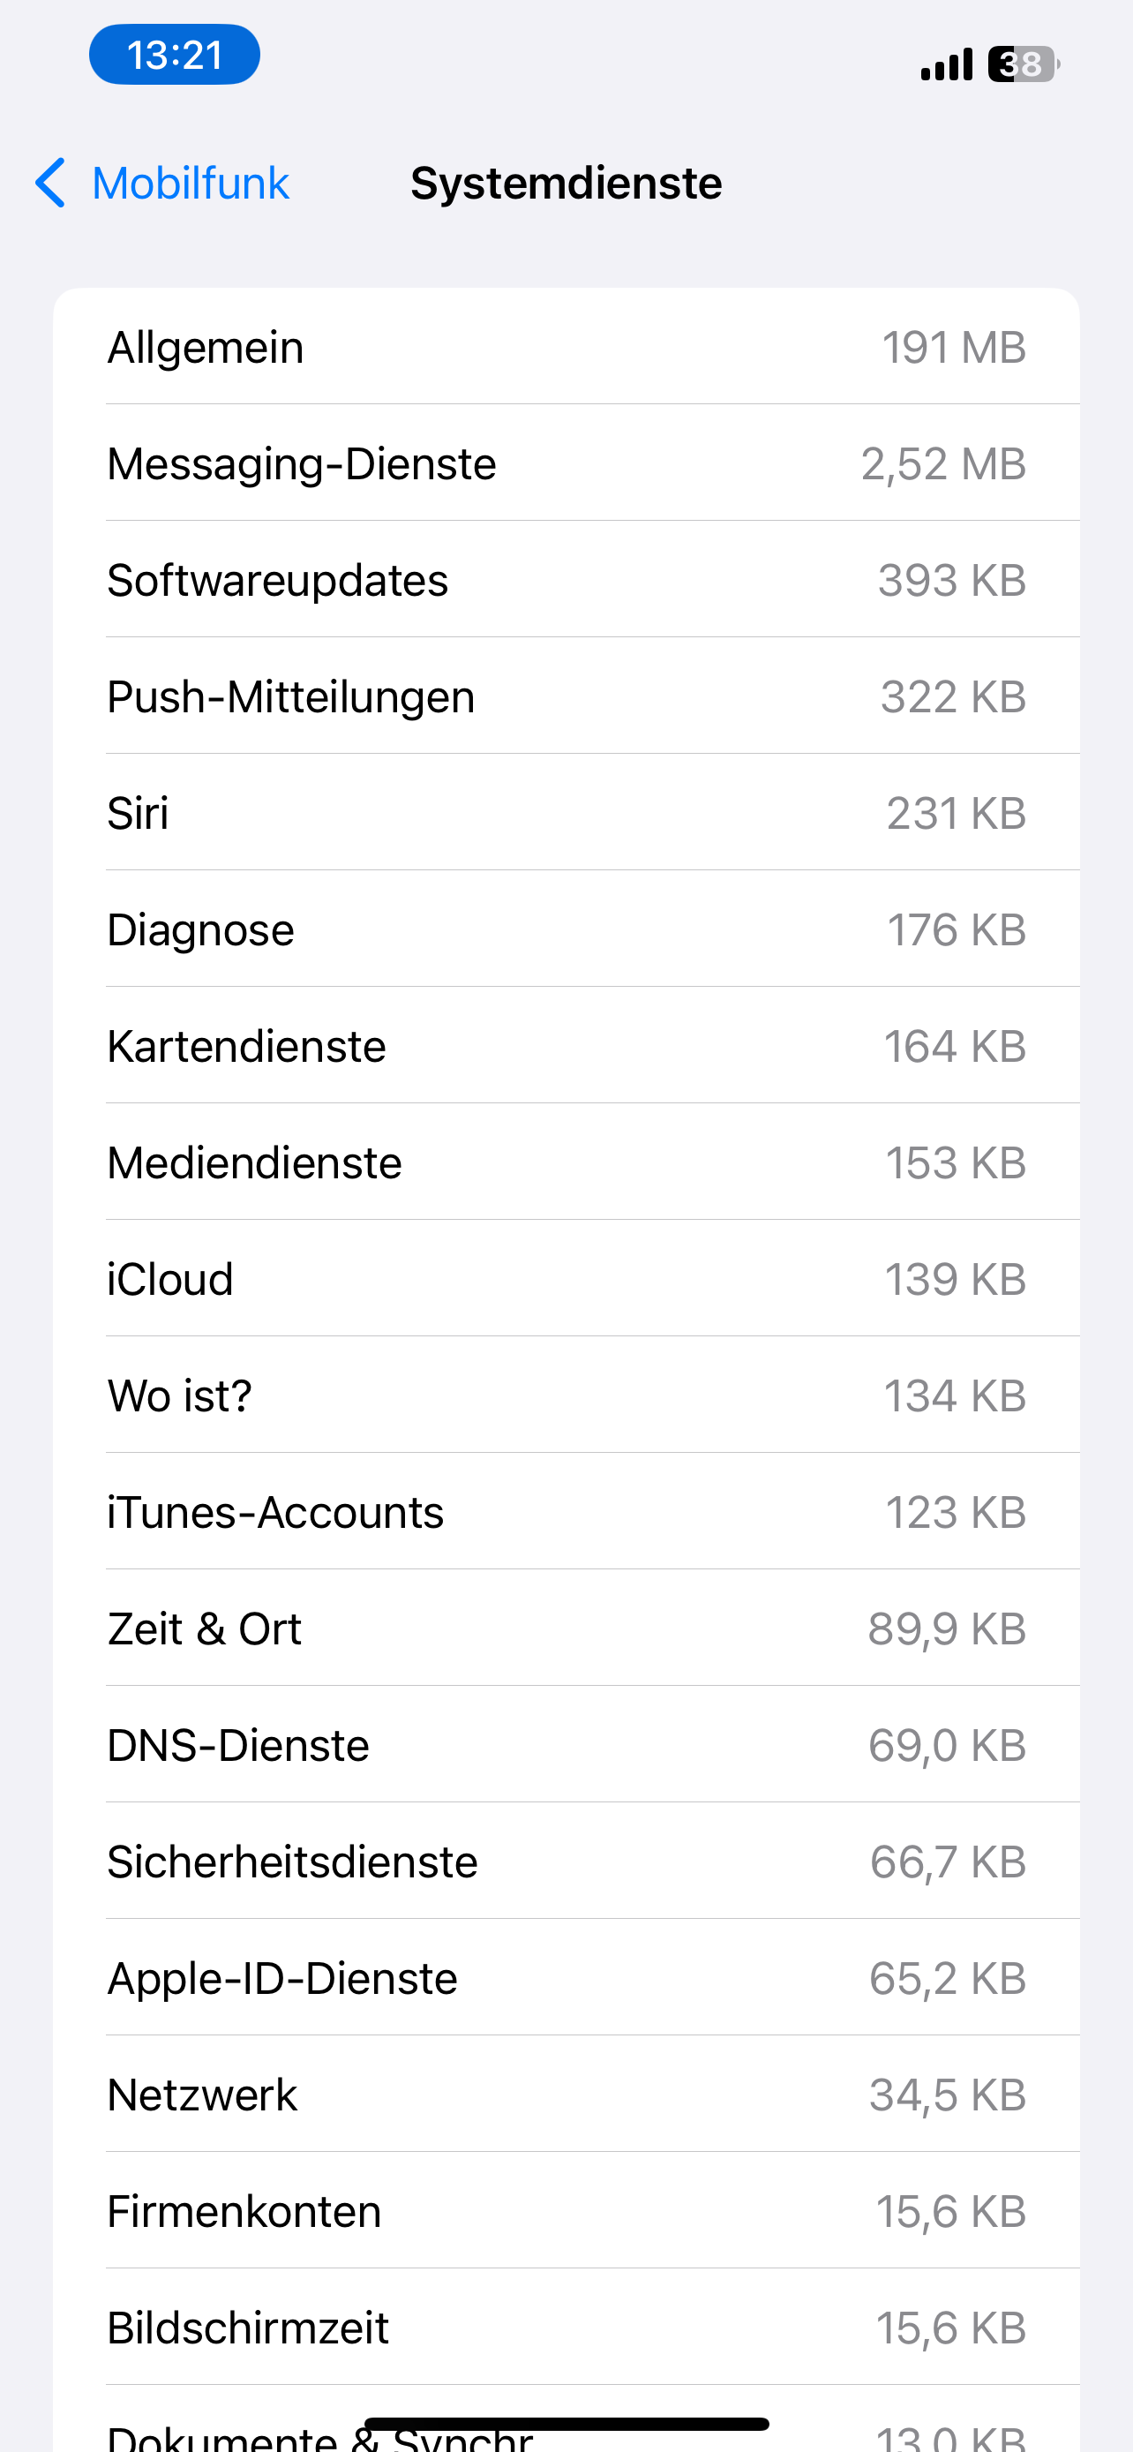1133x2452 pixels.
Task: Tap the Diagnose entry
Action: point(566,930)
